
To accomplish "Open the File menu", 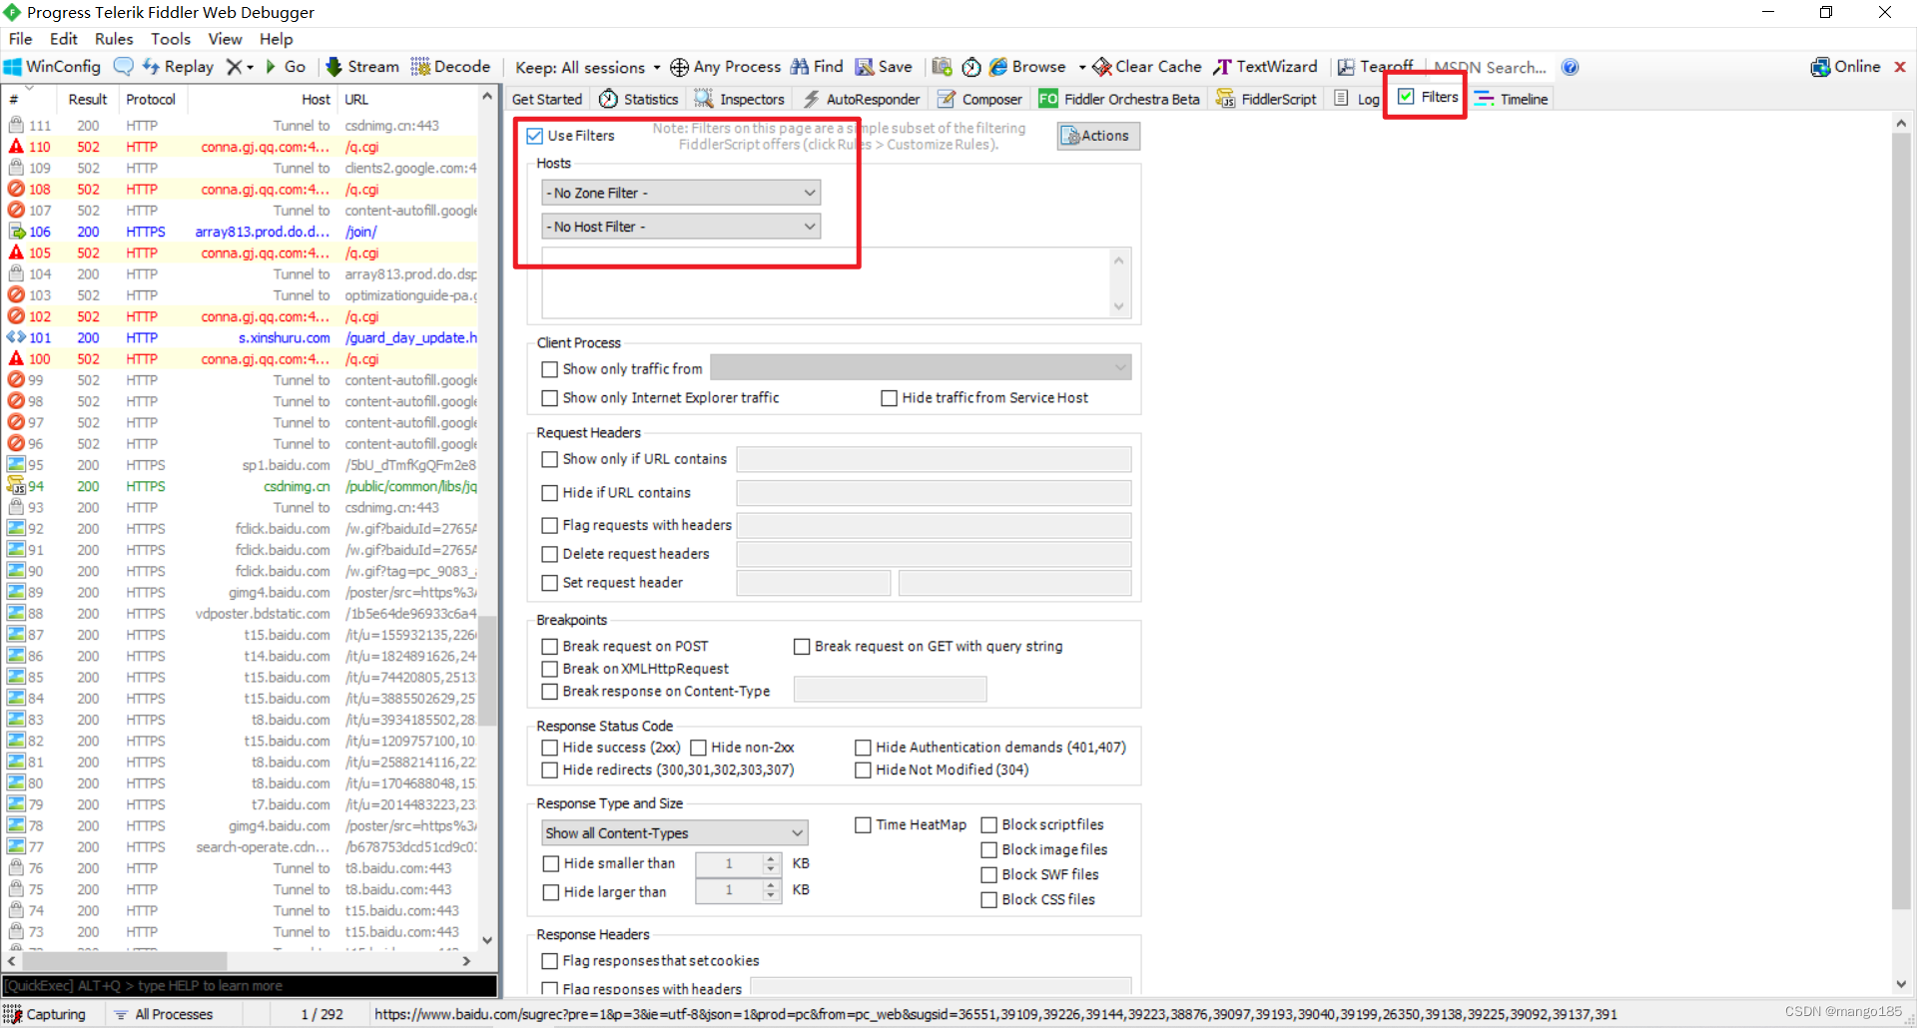I will pos(20,39).
